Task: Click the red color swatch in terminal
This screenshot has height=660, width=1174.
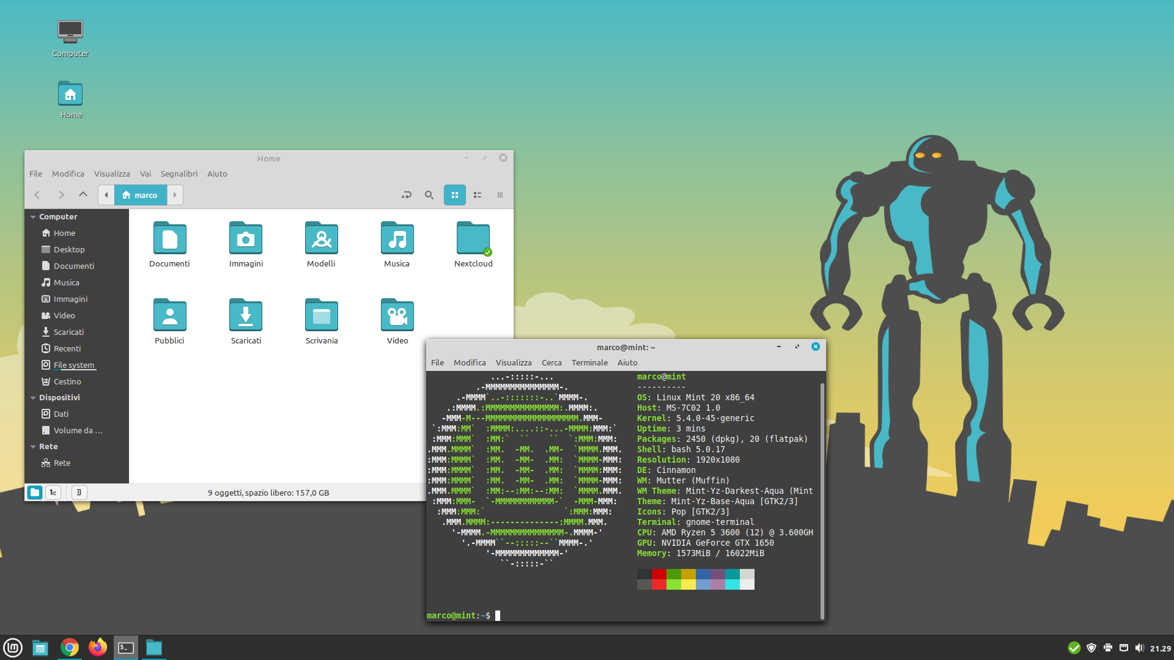Action: 659,574
